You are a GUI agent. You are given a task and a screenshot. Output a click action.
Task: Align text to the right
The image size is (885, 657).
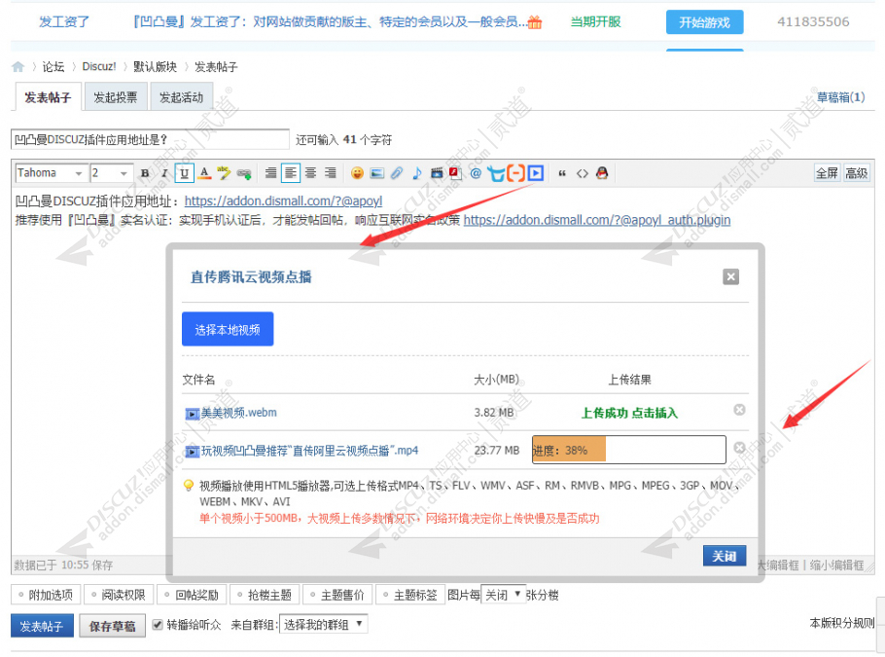[x=331, y=173]
